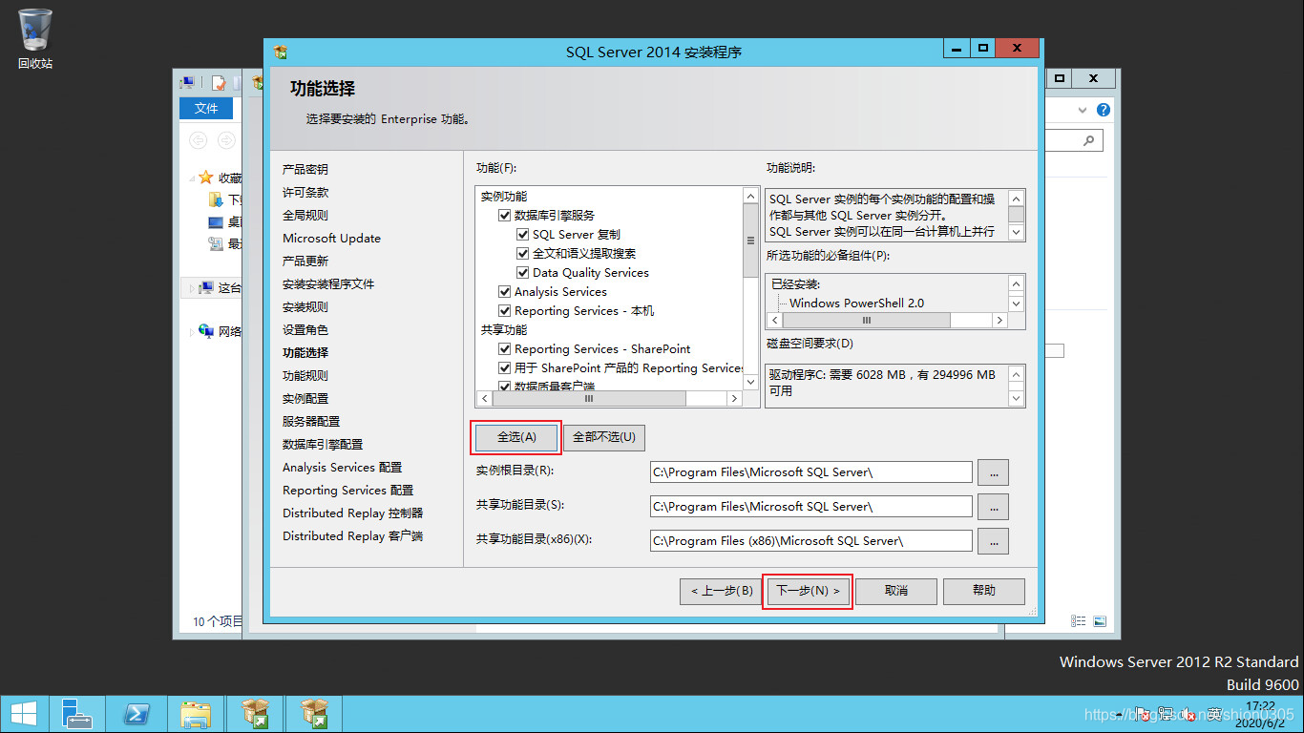Image resolution: width=1304 pixels, height=733 pixels.
Task: Open help with 帮助 button
Action: click(x=984, y=591)
